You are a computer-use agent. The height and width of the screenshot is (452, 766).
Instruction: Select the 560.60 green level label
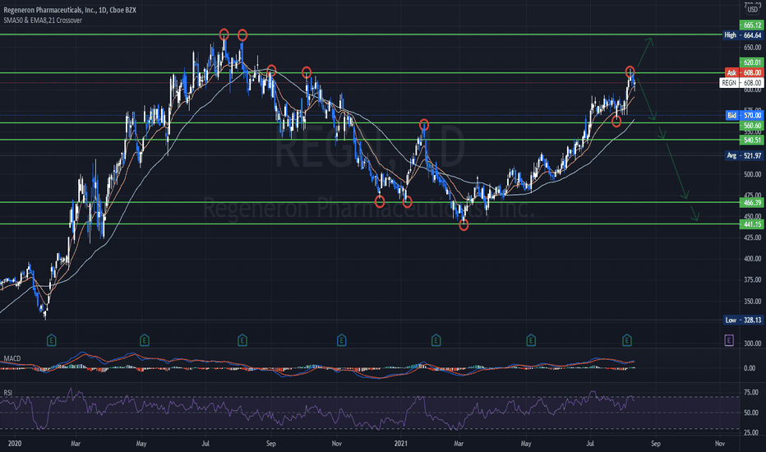751,126
